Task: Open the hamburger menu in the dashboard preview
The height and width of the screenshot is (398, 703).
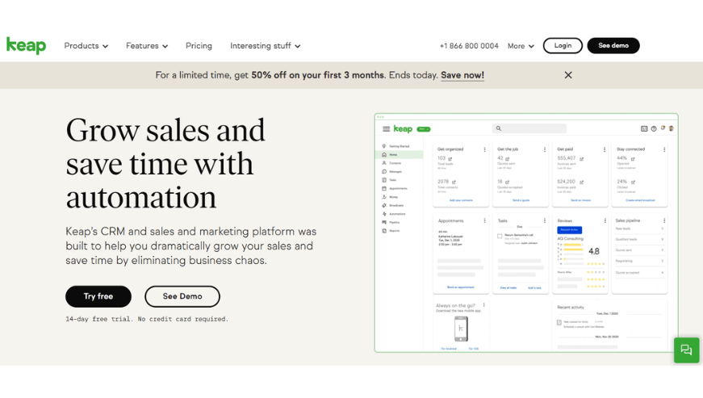Action: (x=386, y=129)
